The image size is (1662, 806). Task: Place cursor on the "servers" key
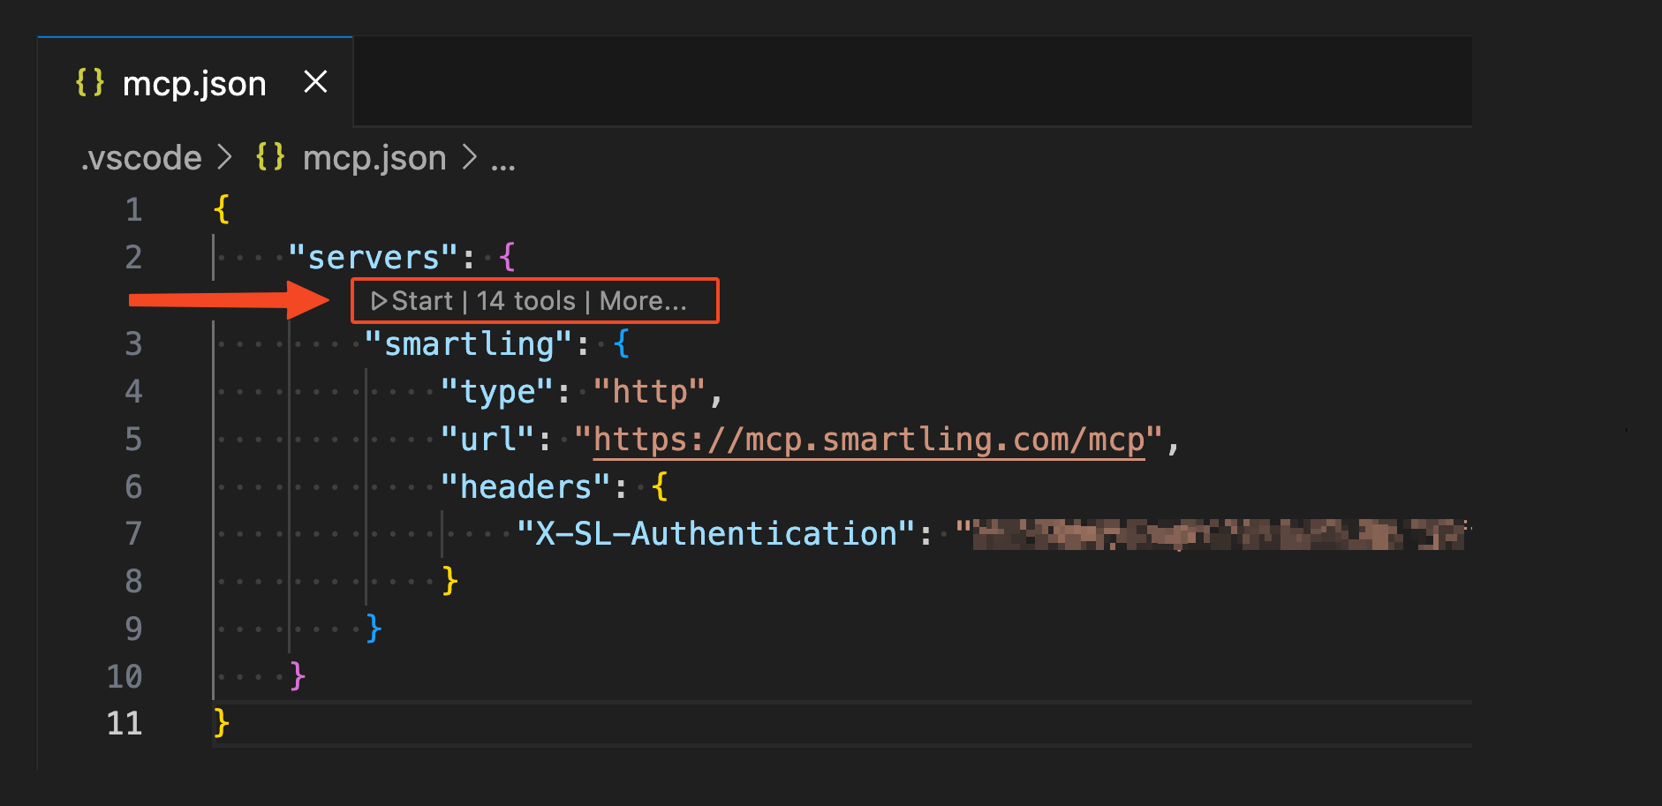pyautogui.click(x=373, y=257)
